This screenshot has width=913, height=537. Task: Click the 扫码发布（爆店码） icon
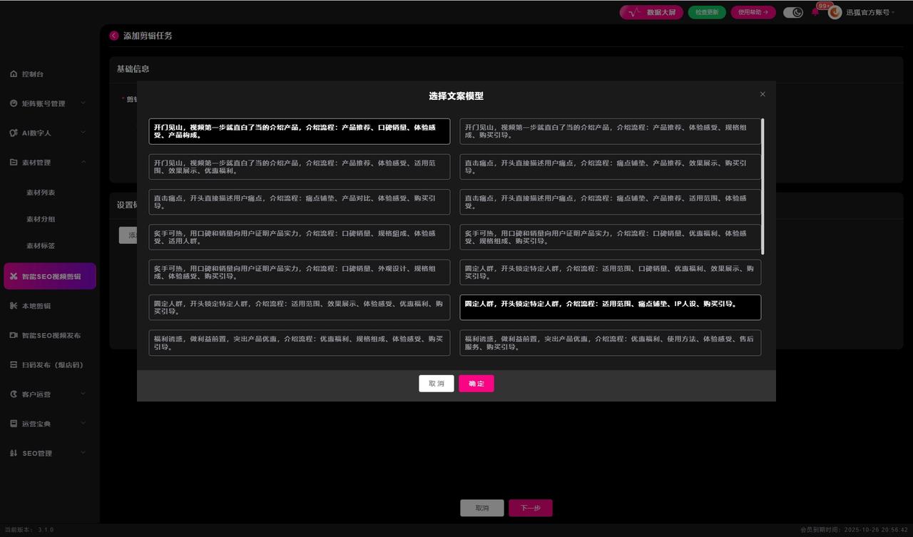[x=14, y=364]
